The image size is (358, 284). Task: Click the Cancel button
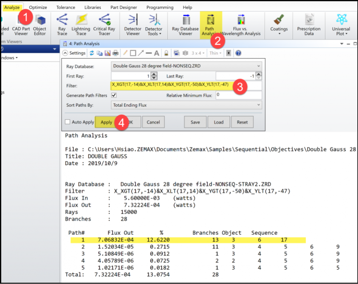click(x=153, y=122)
